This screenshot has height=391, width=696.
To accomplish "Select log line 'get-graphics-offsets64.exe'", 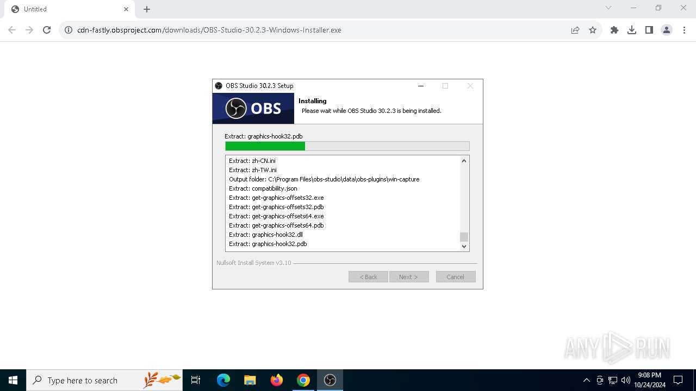I will tap(276, 216).
